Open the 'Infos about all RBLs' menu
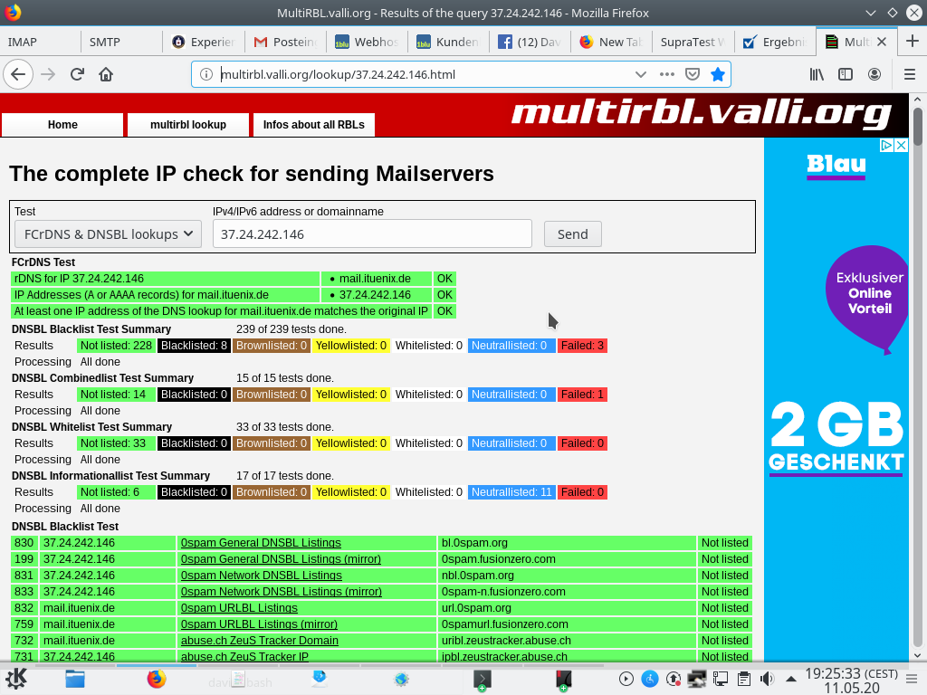The height and width of the screenshot is (695, 927). coord(313,125)
